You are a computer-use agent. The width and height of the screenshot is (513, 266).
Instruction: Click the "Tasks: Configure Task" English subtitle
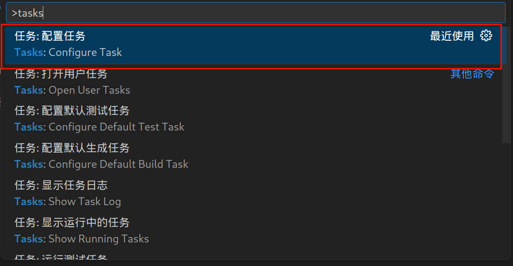[x=68, y=53]
